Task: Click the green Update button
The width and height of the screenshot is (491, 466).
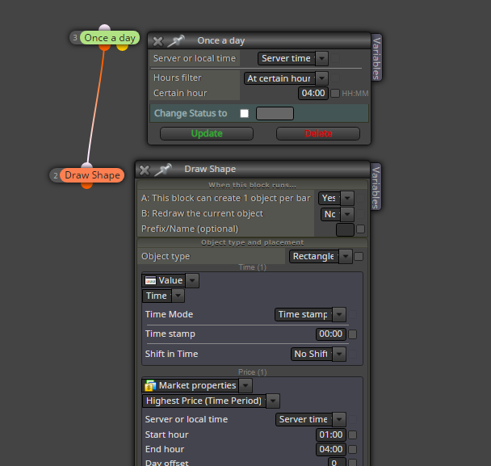Action: tap(207, 134)
